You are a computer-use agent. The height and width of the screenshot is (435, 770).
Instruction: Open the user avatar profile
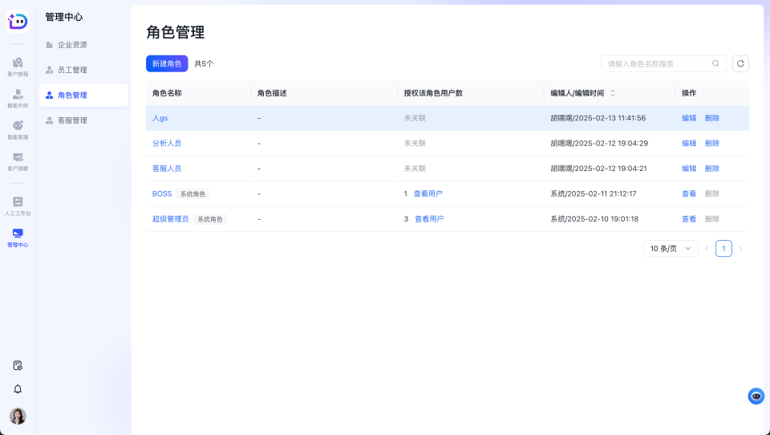18,416
